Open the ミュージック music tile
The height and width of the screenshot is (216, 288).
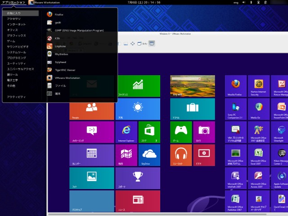pyautogui.click(x=181, y=155)
